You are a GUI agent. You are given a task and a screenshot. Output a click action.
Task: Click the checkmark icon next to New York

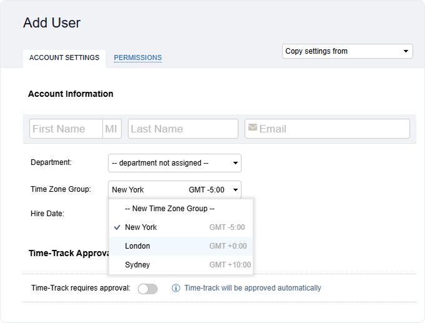click(x=117, y=227)
